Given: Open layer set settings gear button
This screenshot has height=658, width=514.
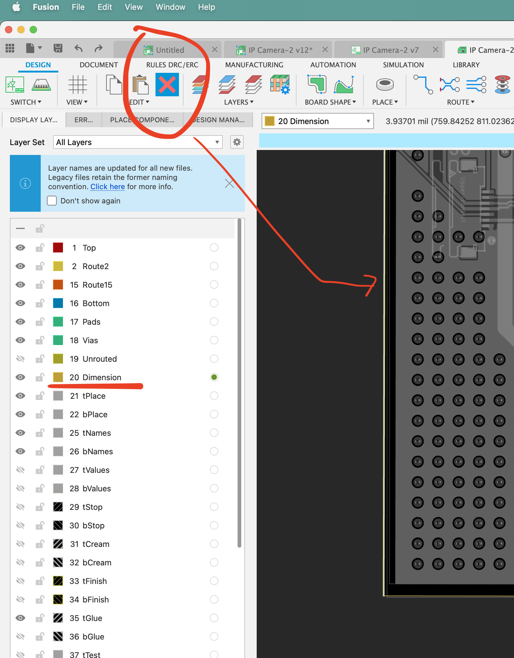Looking at the screenshot, I should [237, 142].
